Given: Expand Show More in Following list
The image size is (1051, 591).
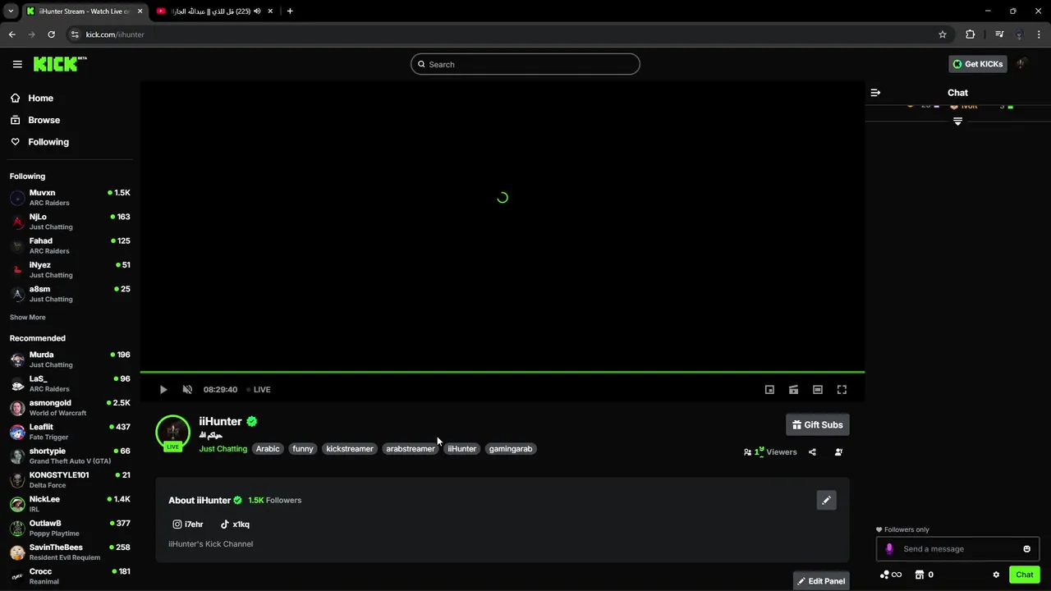Looking at the screenshot, I should click(28, 318).
